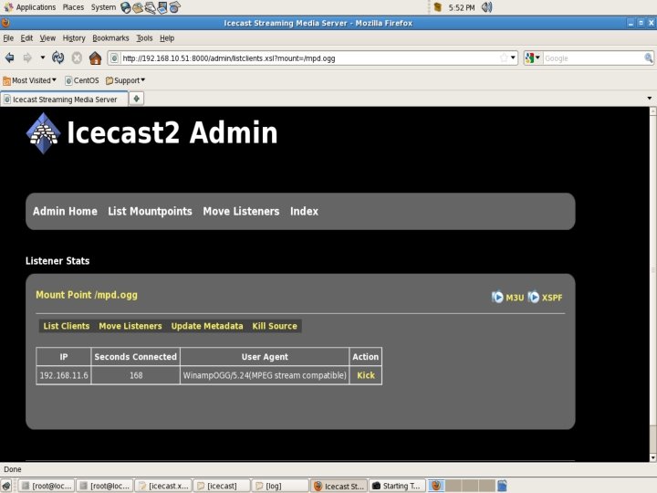Select the Seconds Connected value 168
This screenshot has height=493, width=657.
[136, 375]
